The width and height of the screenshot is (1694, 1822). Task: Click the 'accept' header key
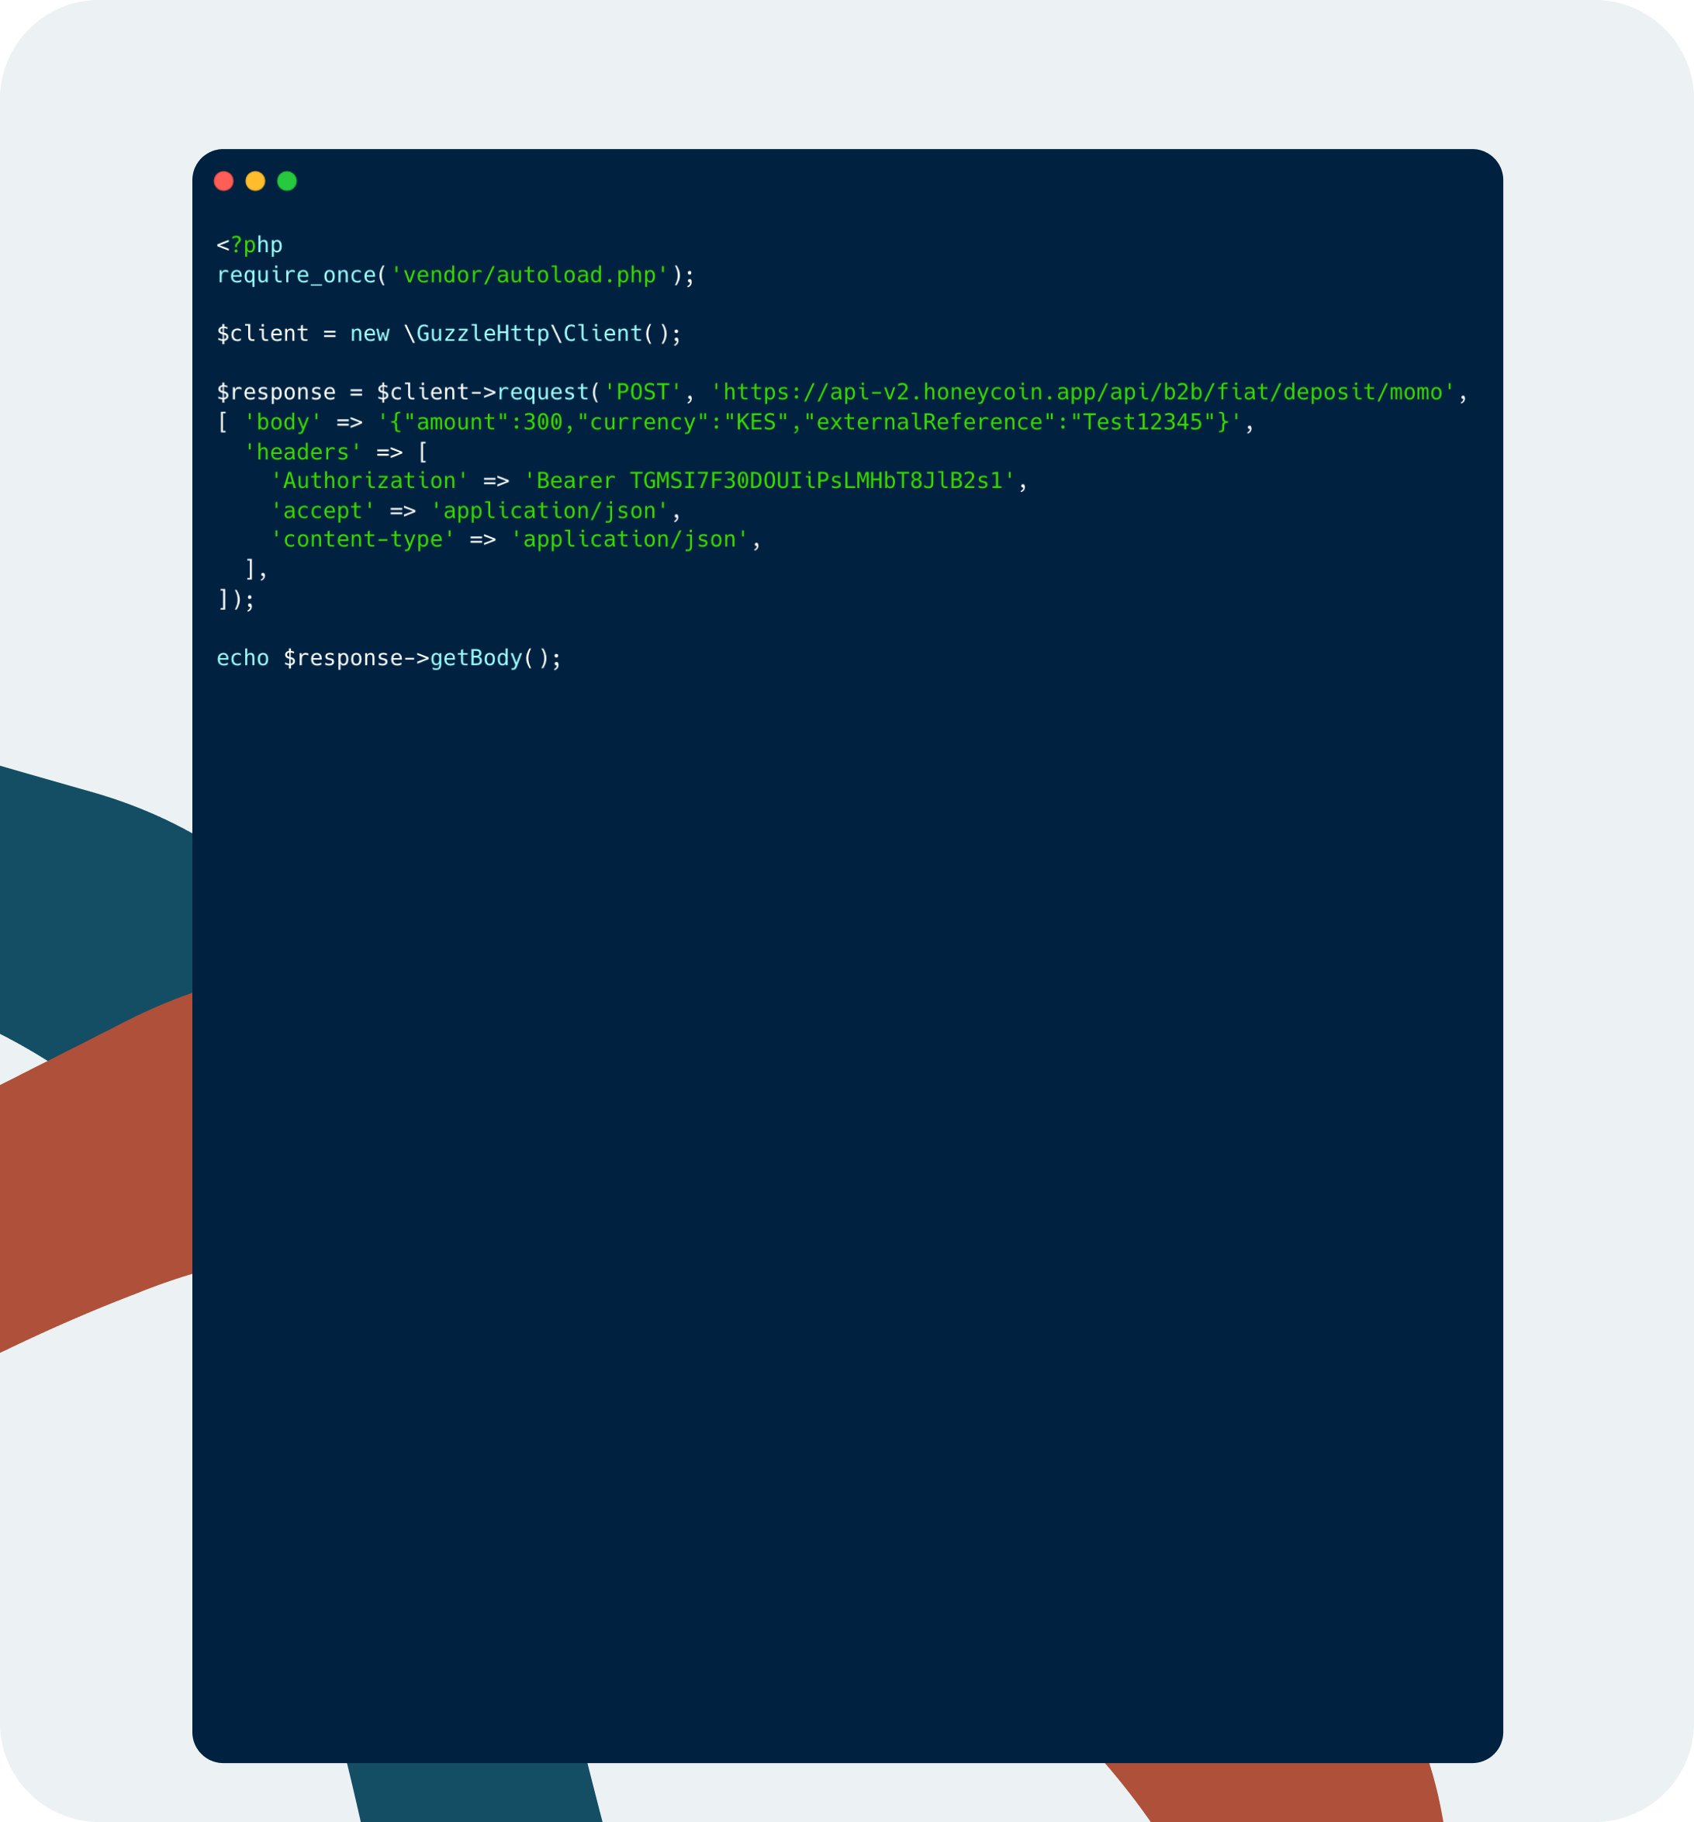[x=323, y=511]
